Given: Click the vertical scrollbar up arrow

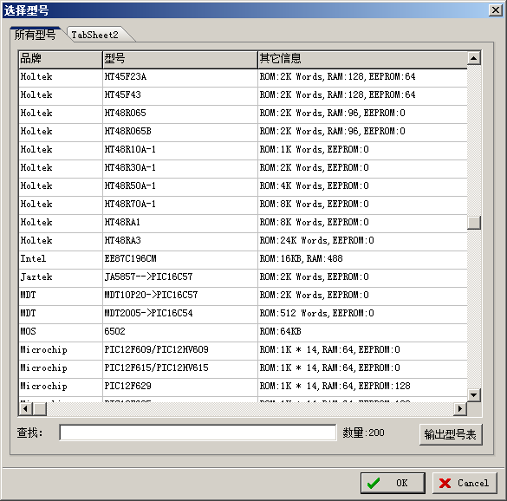Looking at the screenshot, I should coord(474,58).
